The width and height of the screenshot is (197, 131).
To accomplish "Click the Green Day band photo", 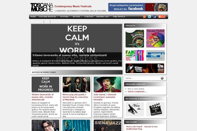I will point(77,84).
